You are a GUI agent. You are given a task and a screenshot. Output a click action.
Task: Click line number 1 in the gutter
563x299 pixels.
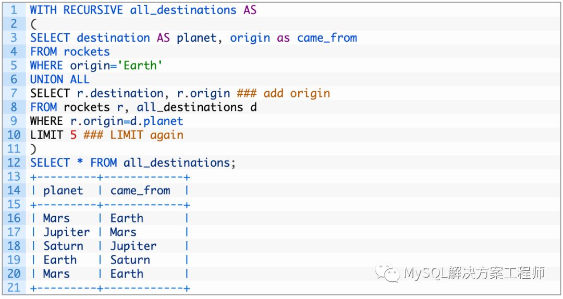[x=14, y=10]
